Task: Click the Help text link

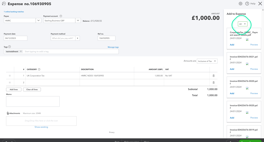Action: [x=253, y=4]
